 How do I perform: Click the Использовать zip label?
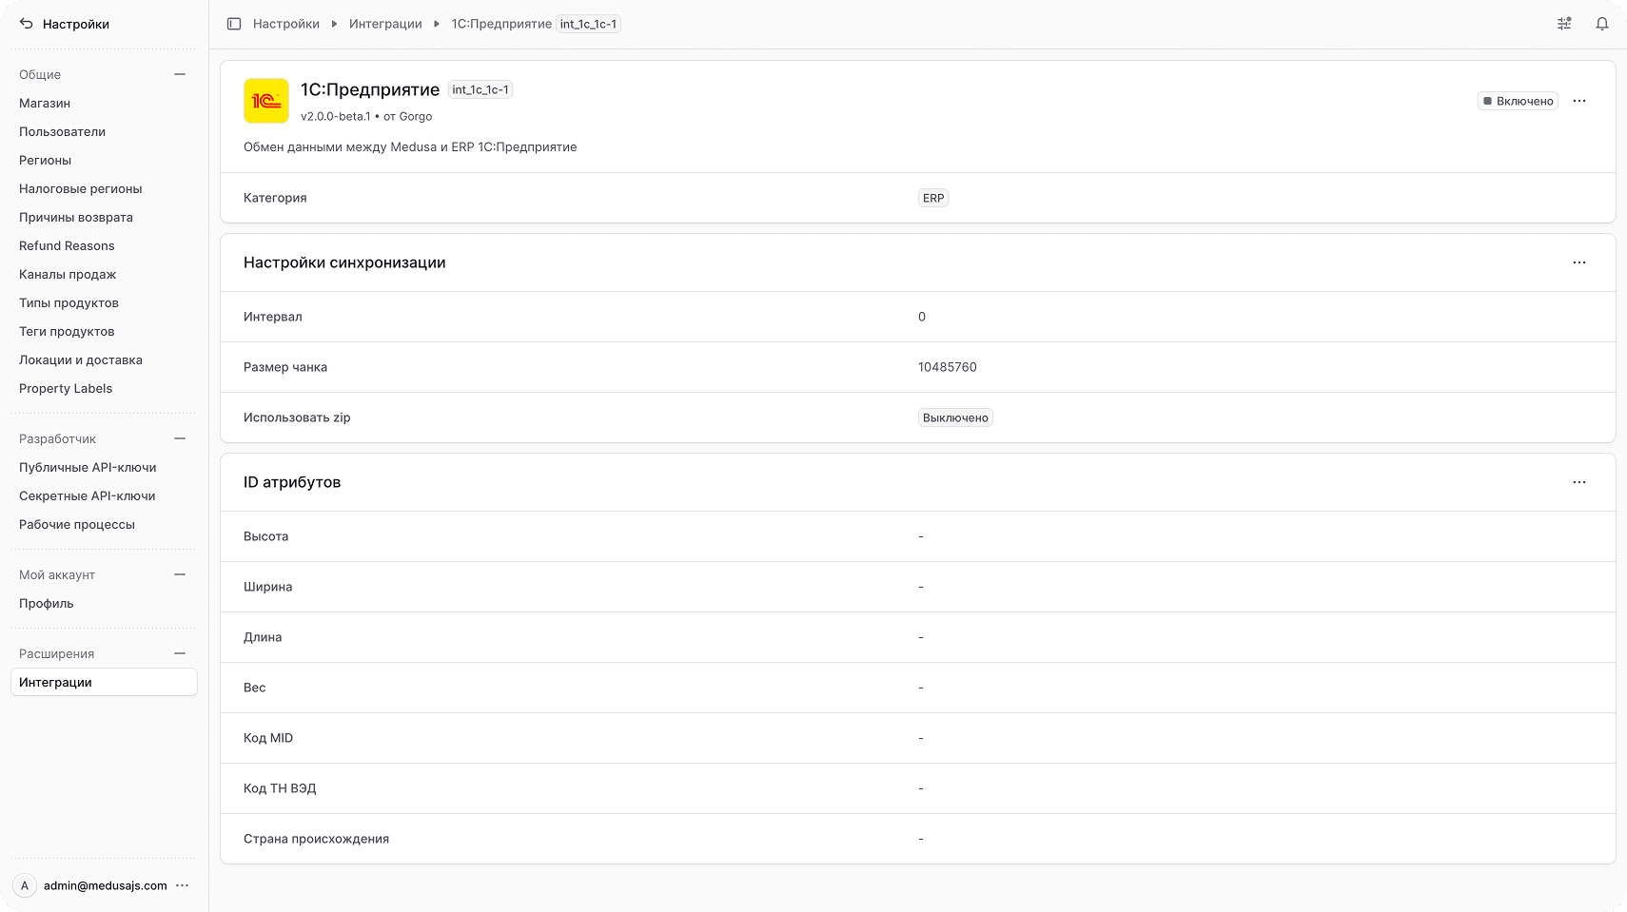point(297,417)
